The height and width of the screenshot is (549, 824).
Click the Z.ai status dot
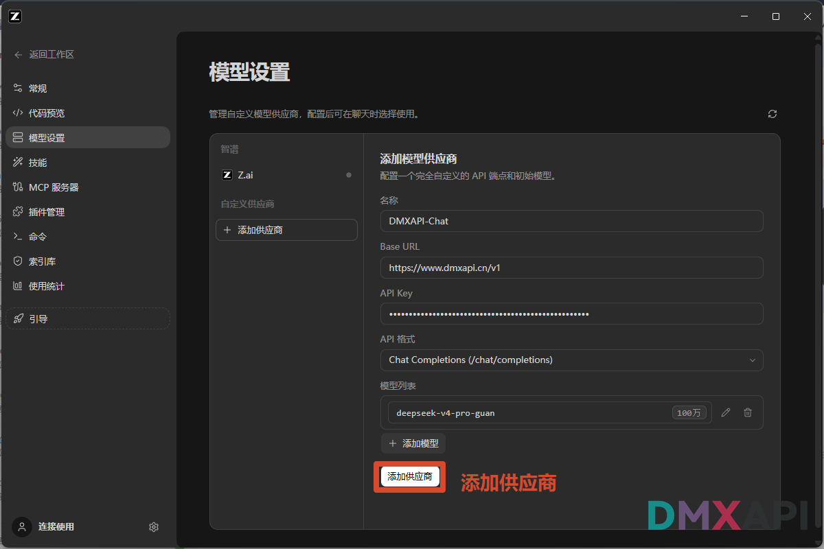click(349, 175)
